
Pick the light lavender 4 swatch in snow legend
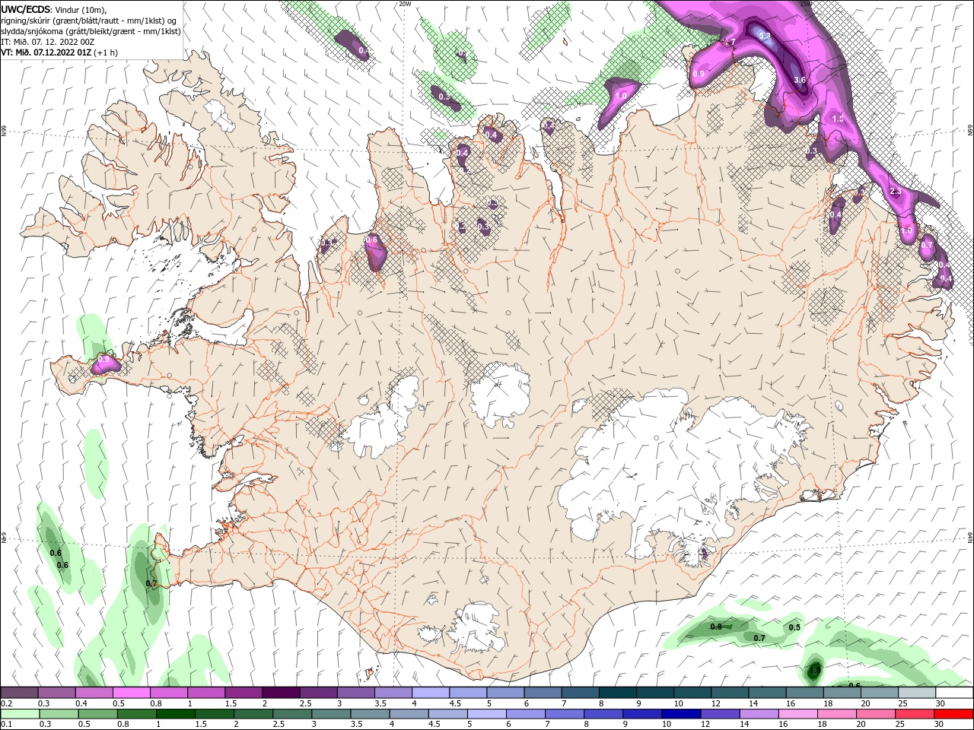click(x=431, y=693)
